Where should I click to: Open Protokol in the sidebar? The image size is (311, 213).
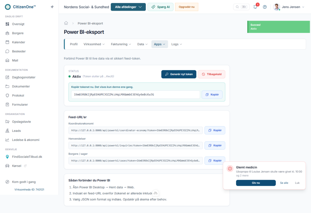pos(18,96)
